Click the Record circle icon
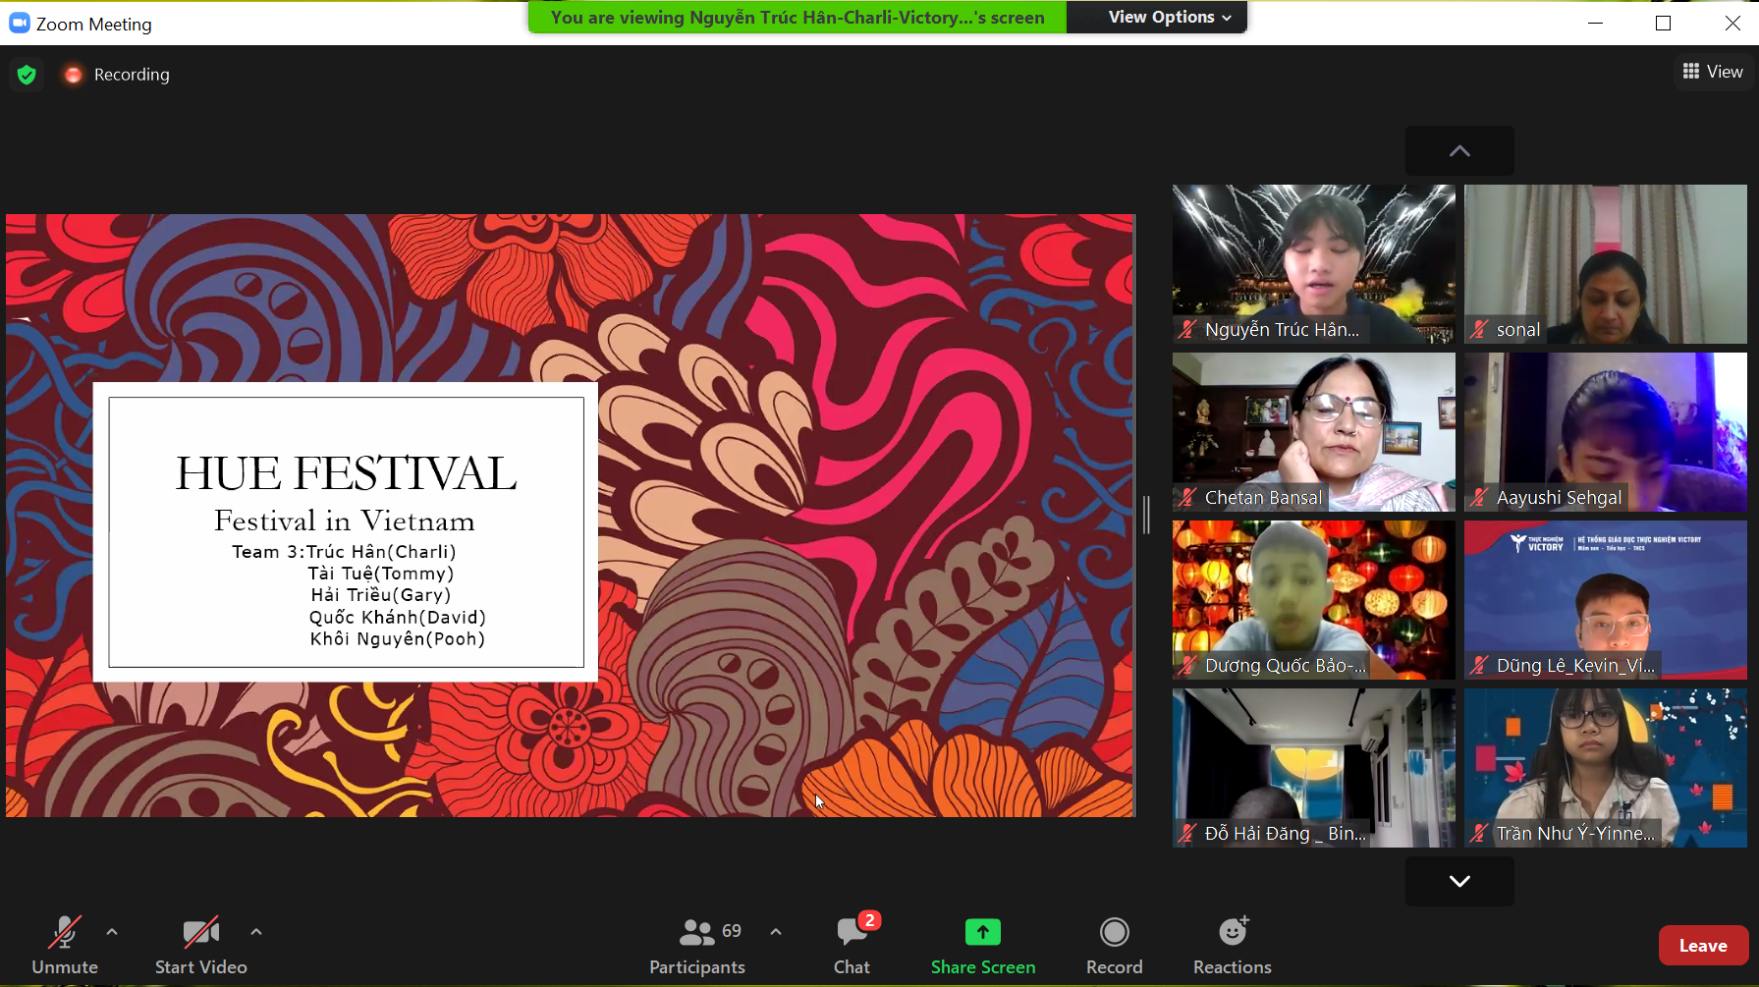Screen dimensions: 1759x987 (1114, 932)
